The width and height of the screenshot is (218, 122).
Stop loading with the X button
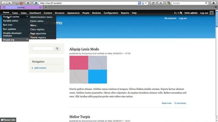coord(160,3)
